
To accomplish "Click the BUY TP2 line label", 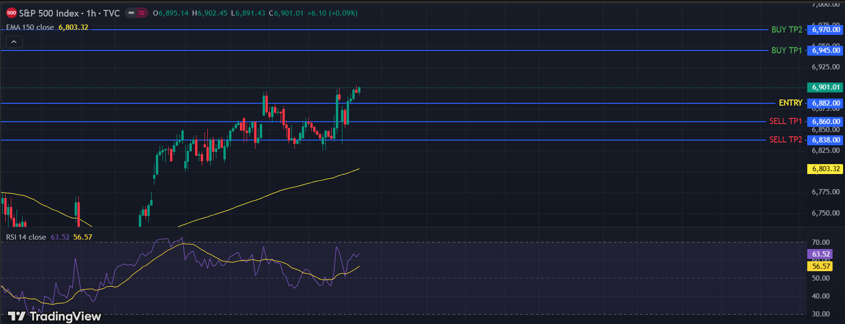I will (x=786, y=30).
